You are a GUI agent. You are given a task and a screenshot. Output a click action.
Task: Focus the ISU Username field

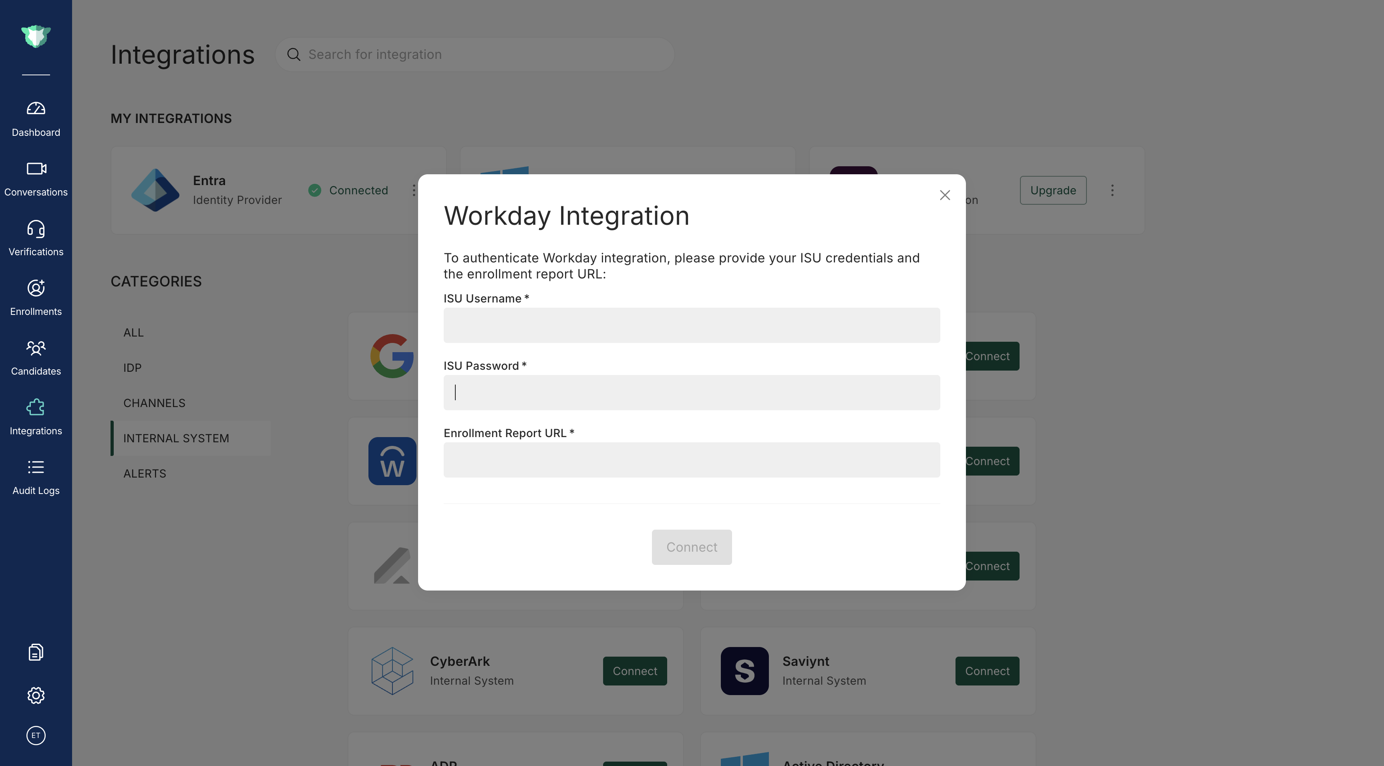[x=692, y=325]
